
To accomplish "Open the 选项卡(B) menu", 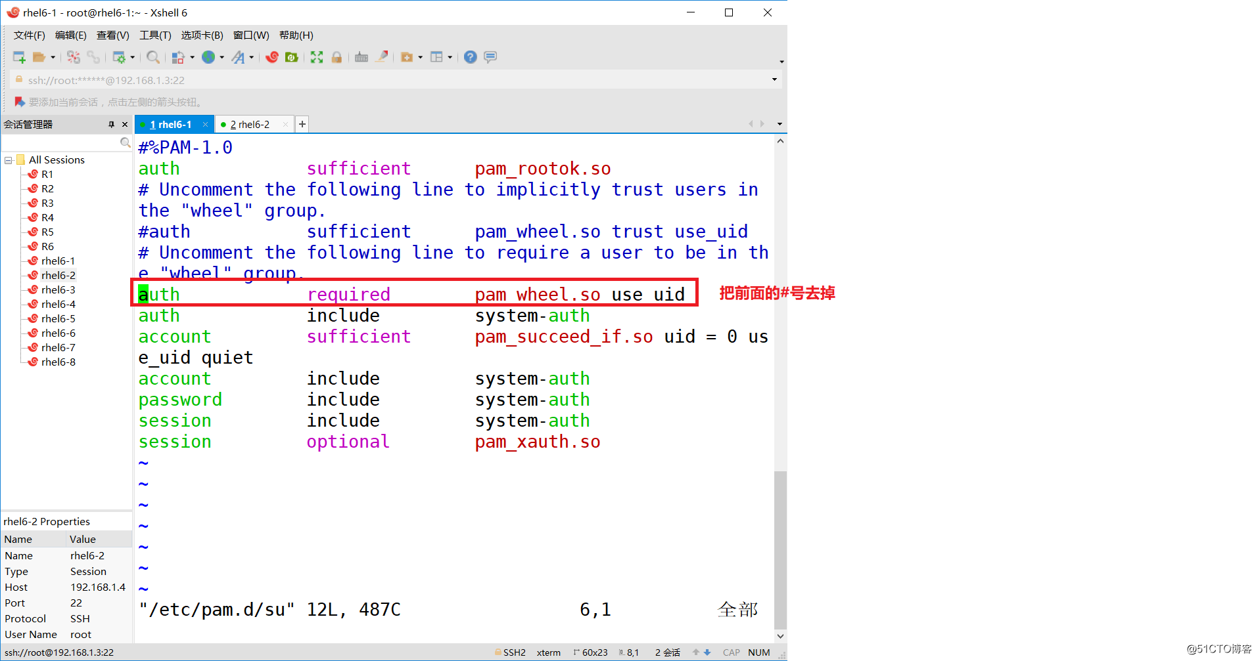I will click(202, 35).
